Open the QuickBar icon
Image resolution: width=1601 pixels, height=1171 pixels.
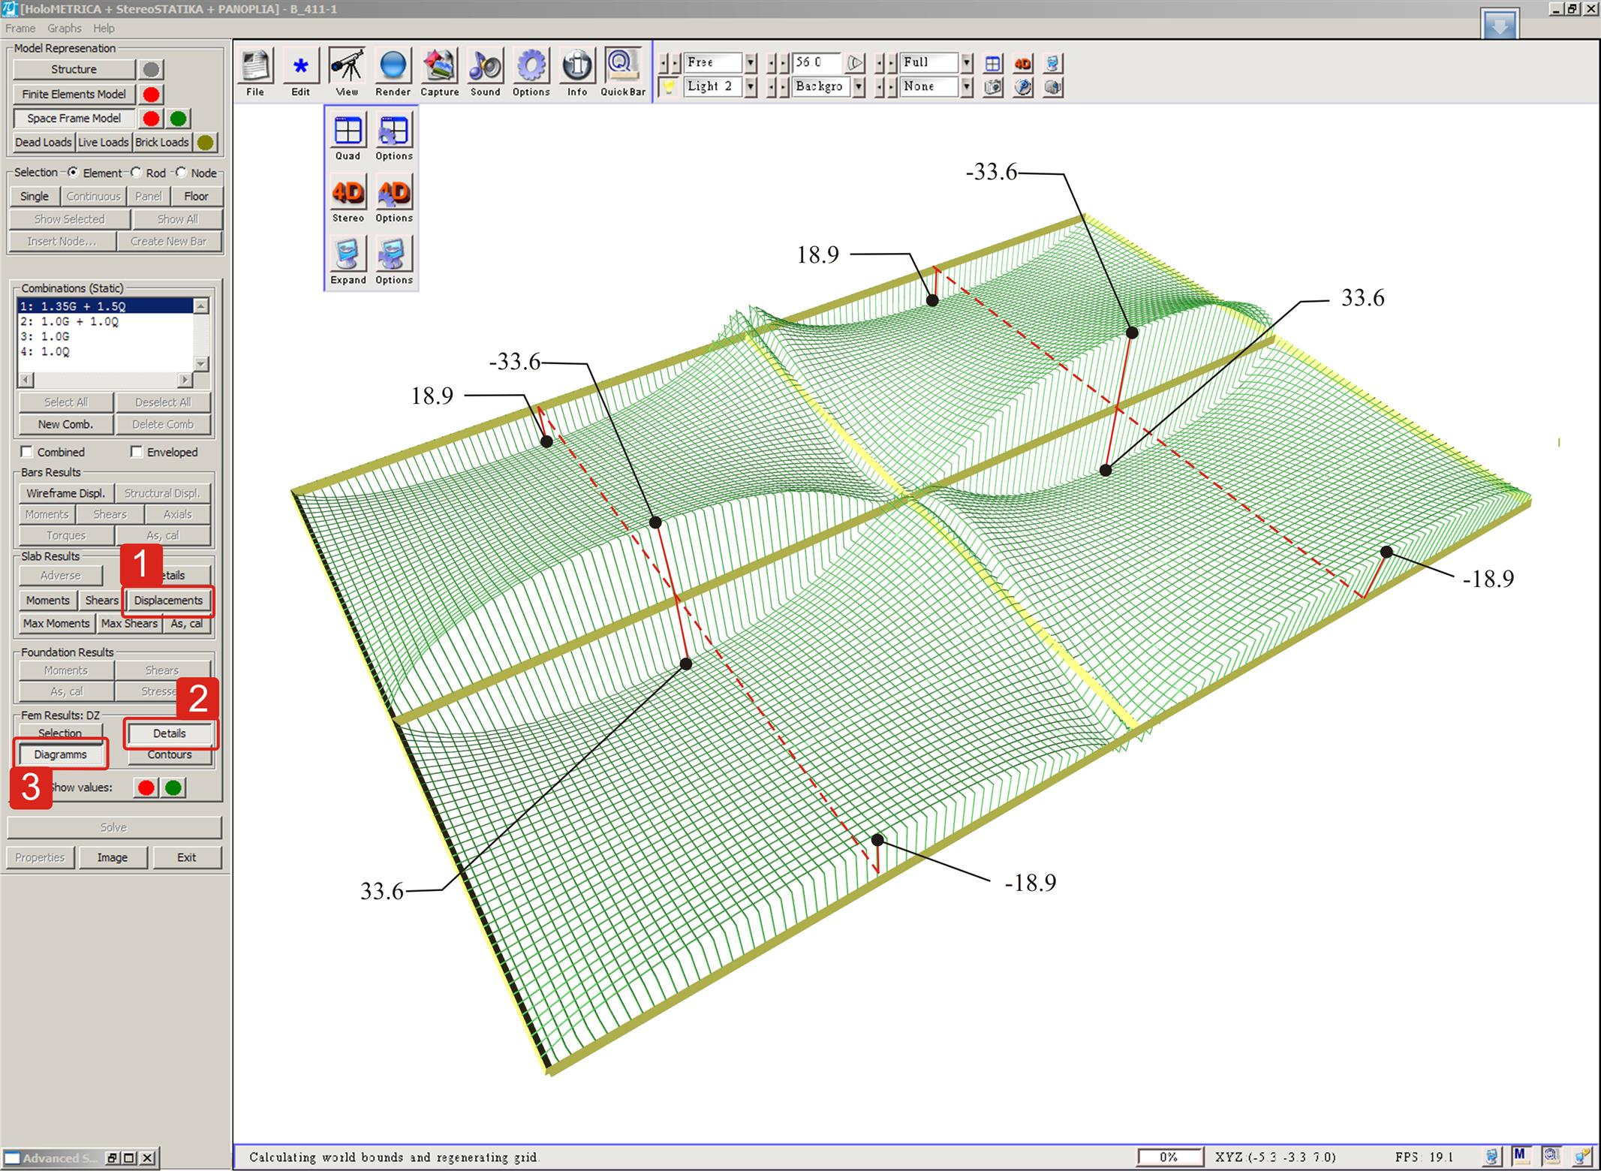(622, 65)
